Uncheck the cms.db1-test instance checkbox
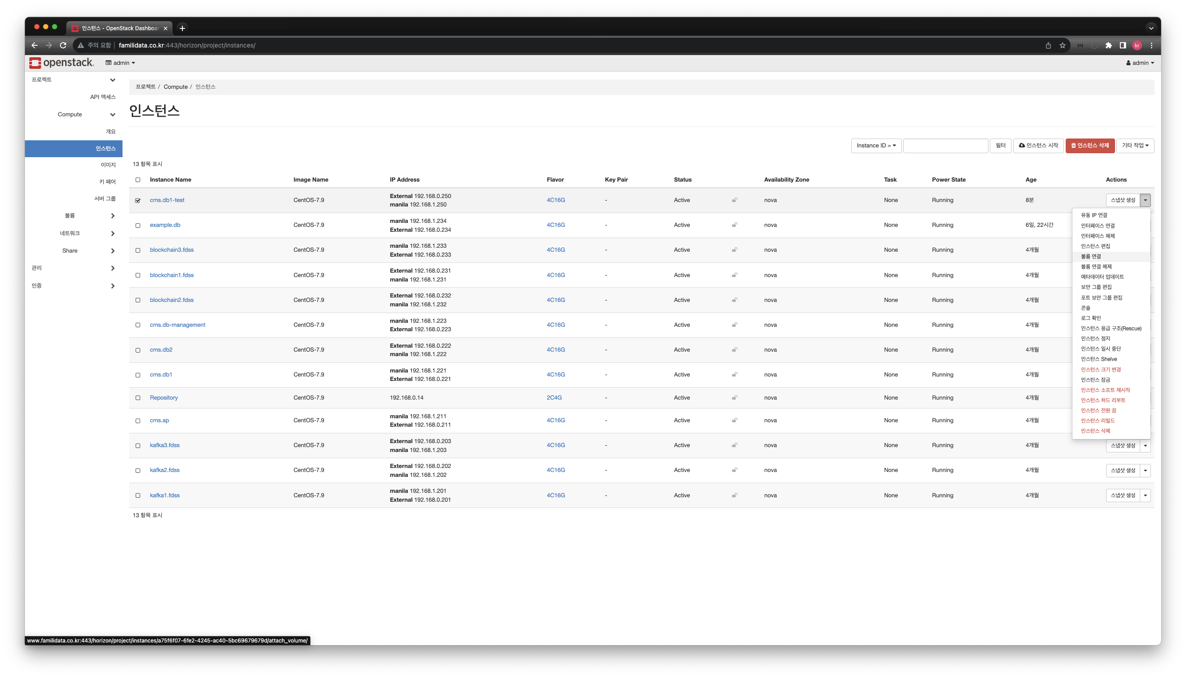Viewport: 1186px width, 678px height. point(138,201)
